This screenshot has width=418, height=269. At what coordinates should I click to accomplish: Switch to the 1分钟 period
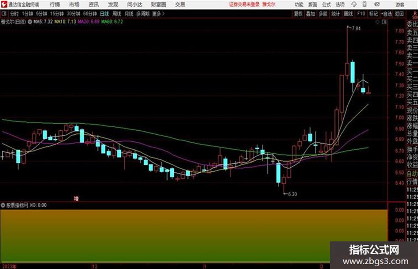pyautogui.click(x=27, y=14)
